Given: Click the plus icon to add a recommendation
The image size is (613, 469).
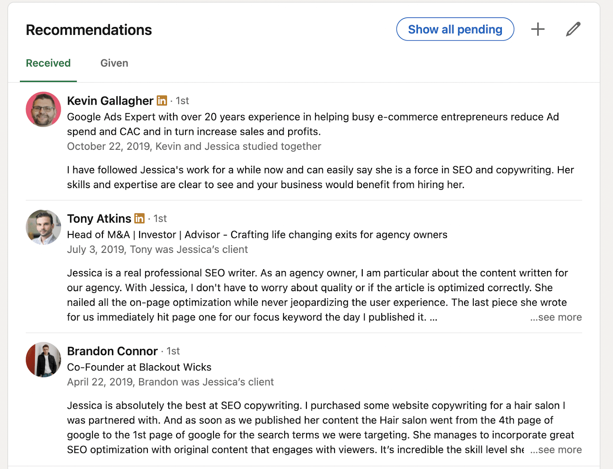Looking at the screenshot, I should [x=538, y=29].
